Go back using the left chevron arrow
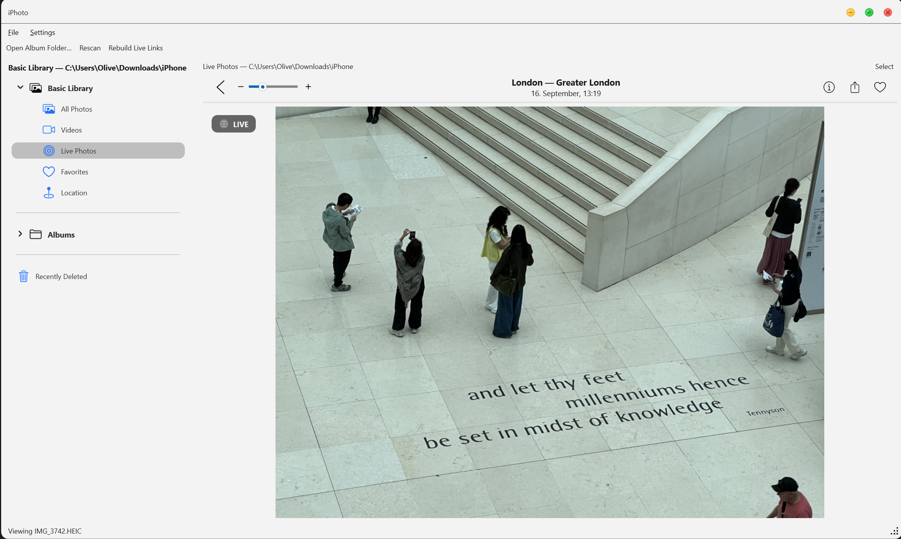 pos(221,87)
